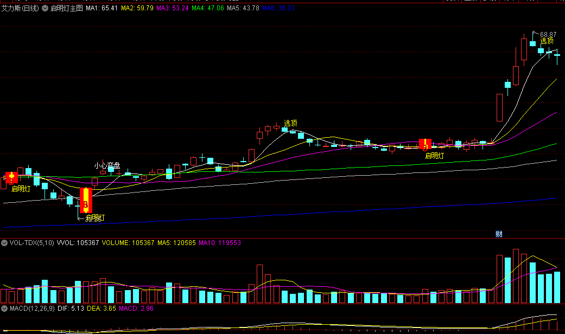Select the MA2: 59.79 value
This screenshot has height=334, width=565.
pos(137,8)
